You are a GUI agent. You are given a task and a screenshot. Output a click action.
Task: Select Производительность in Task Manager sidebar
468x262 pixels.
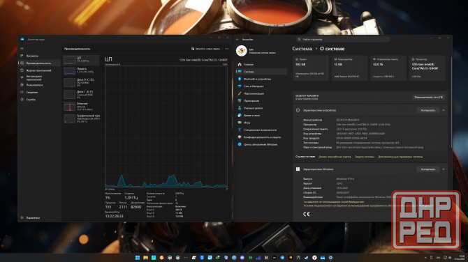[40, 63]
